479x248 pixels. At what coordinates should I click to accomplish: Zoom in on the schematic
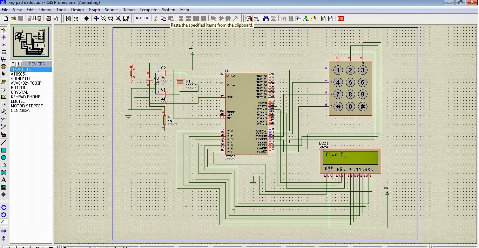[103, 18]
